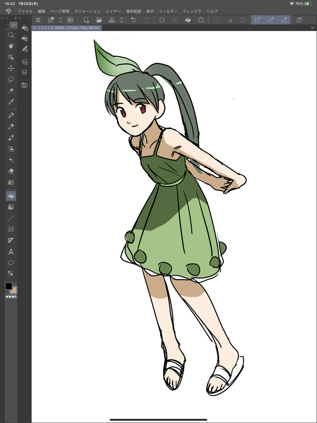Select the Pen tool
The image size is (317, 423).
click(x=11, y=115)
